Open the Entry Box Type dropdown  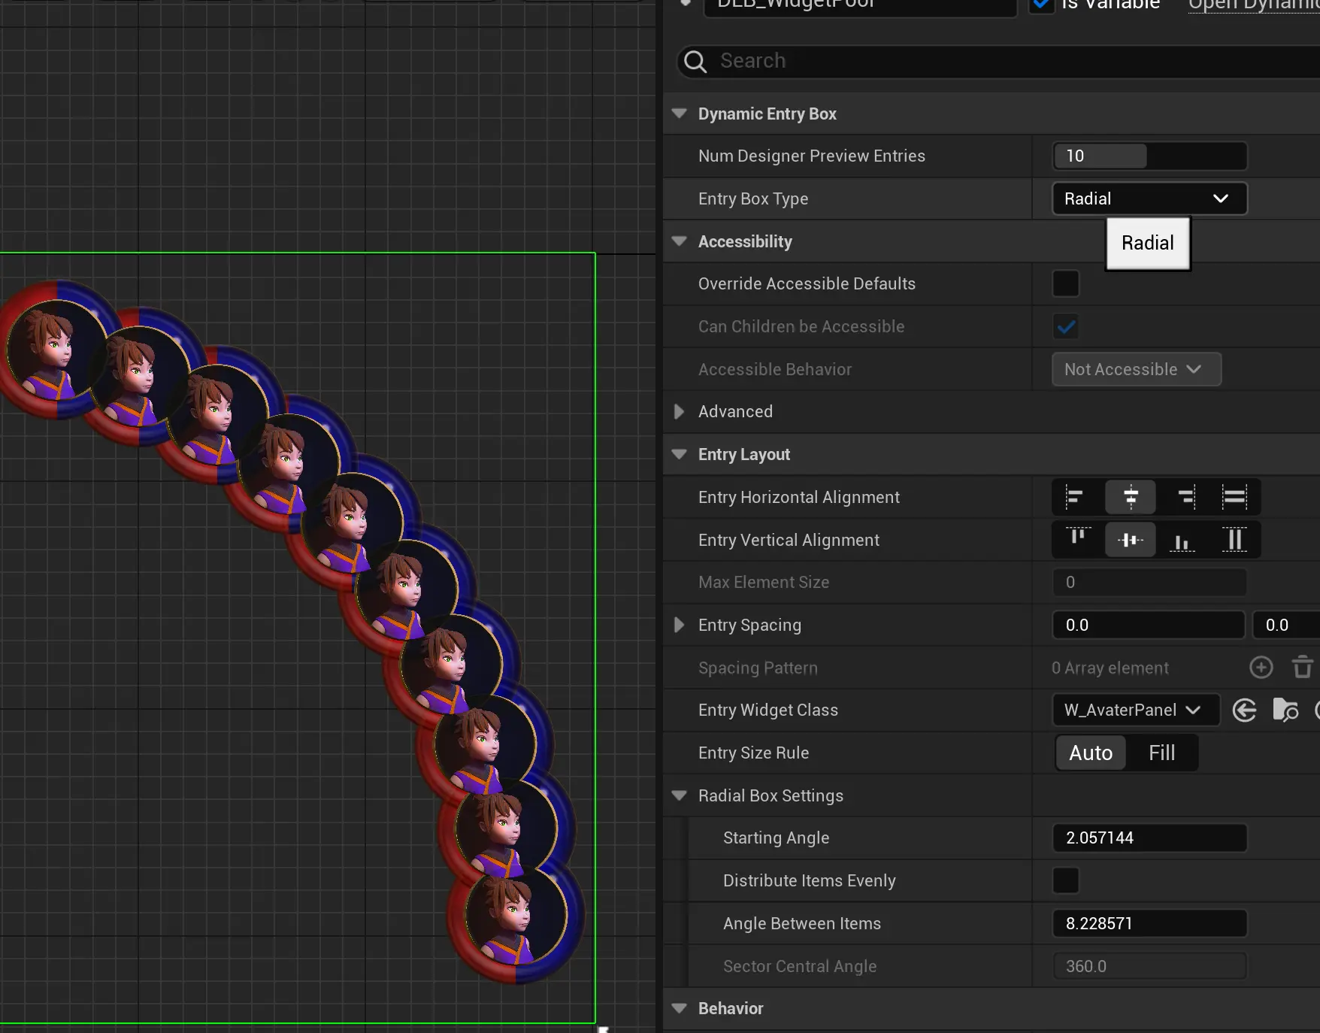point(1149,199)
